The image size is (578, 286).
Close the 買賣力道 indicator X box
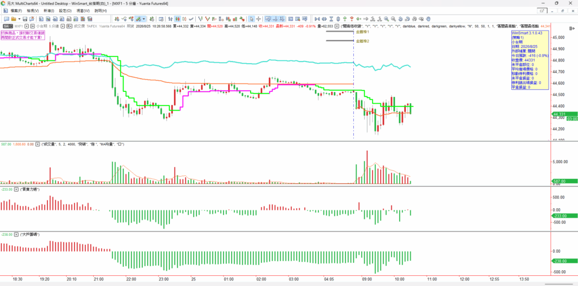coord(17,190)
